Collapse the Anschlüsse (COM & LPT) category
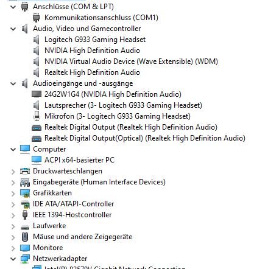254x269 pixels. [13, 7]
